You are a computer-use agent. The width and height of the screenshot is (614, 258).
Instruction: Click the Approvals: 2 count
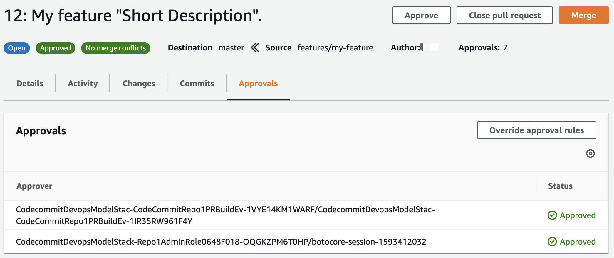pyautogui.click(x=483, y=47)
